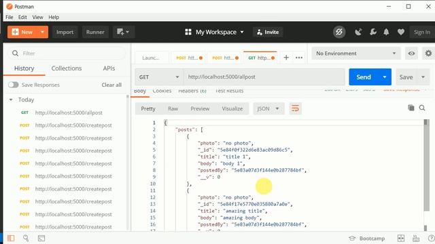Open the Postman console icon

(41, 238)
